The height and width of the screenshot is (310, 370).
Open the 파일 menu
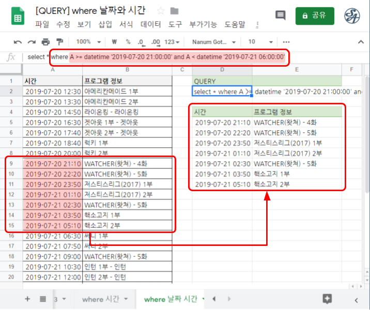[x=42, y=24]
